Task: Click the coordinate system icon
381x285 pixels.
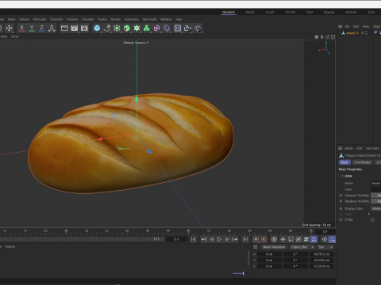Action: 52,28
